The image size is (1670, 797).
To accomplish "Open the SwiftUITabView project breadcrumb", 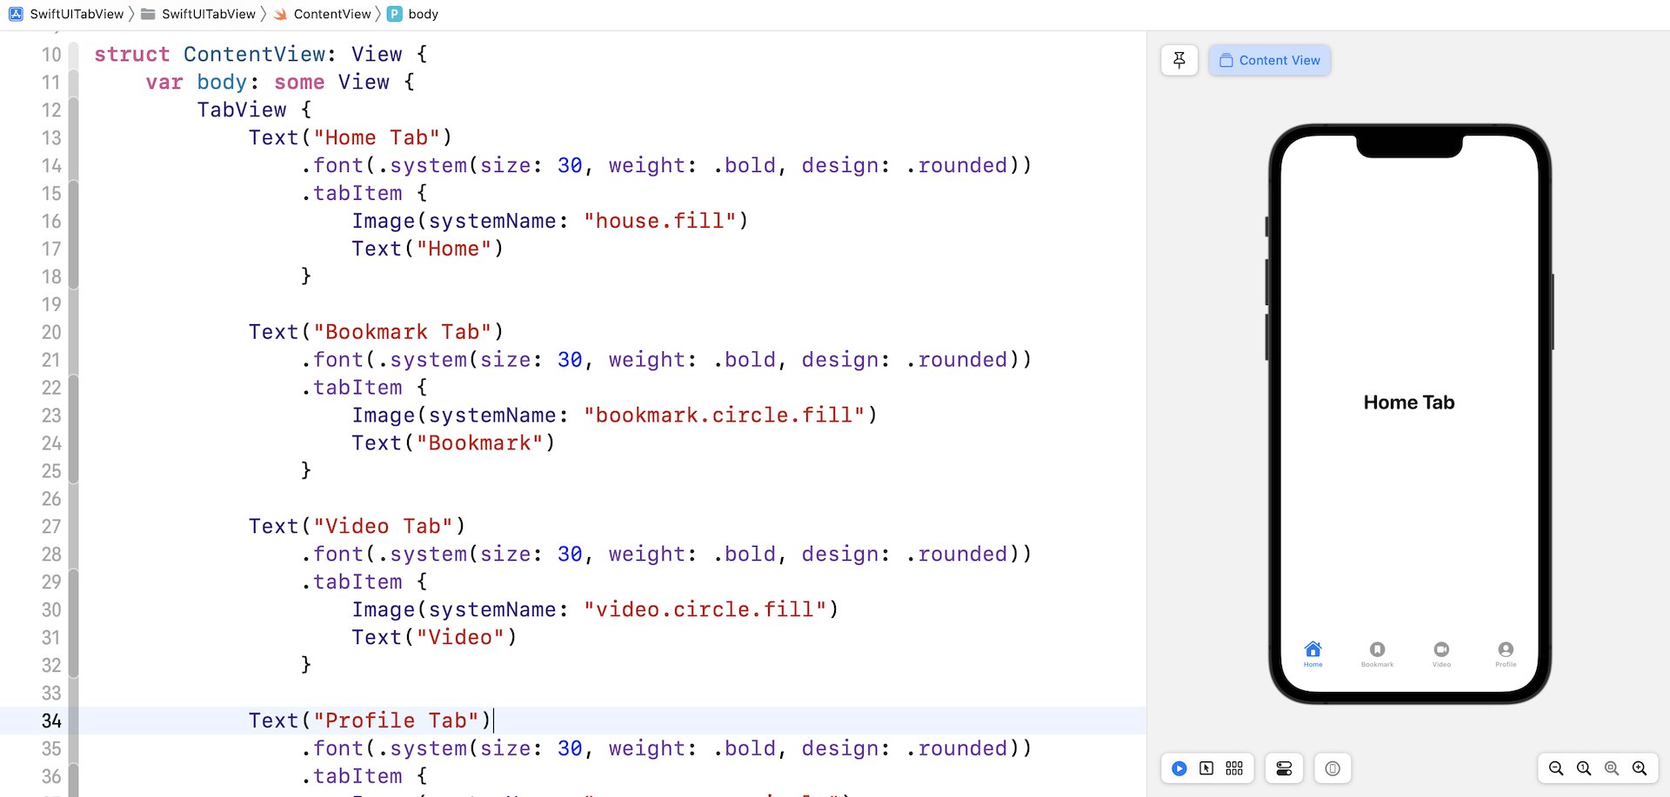I will coord(77,14).
